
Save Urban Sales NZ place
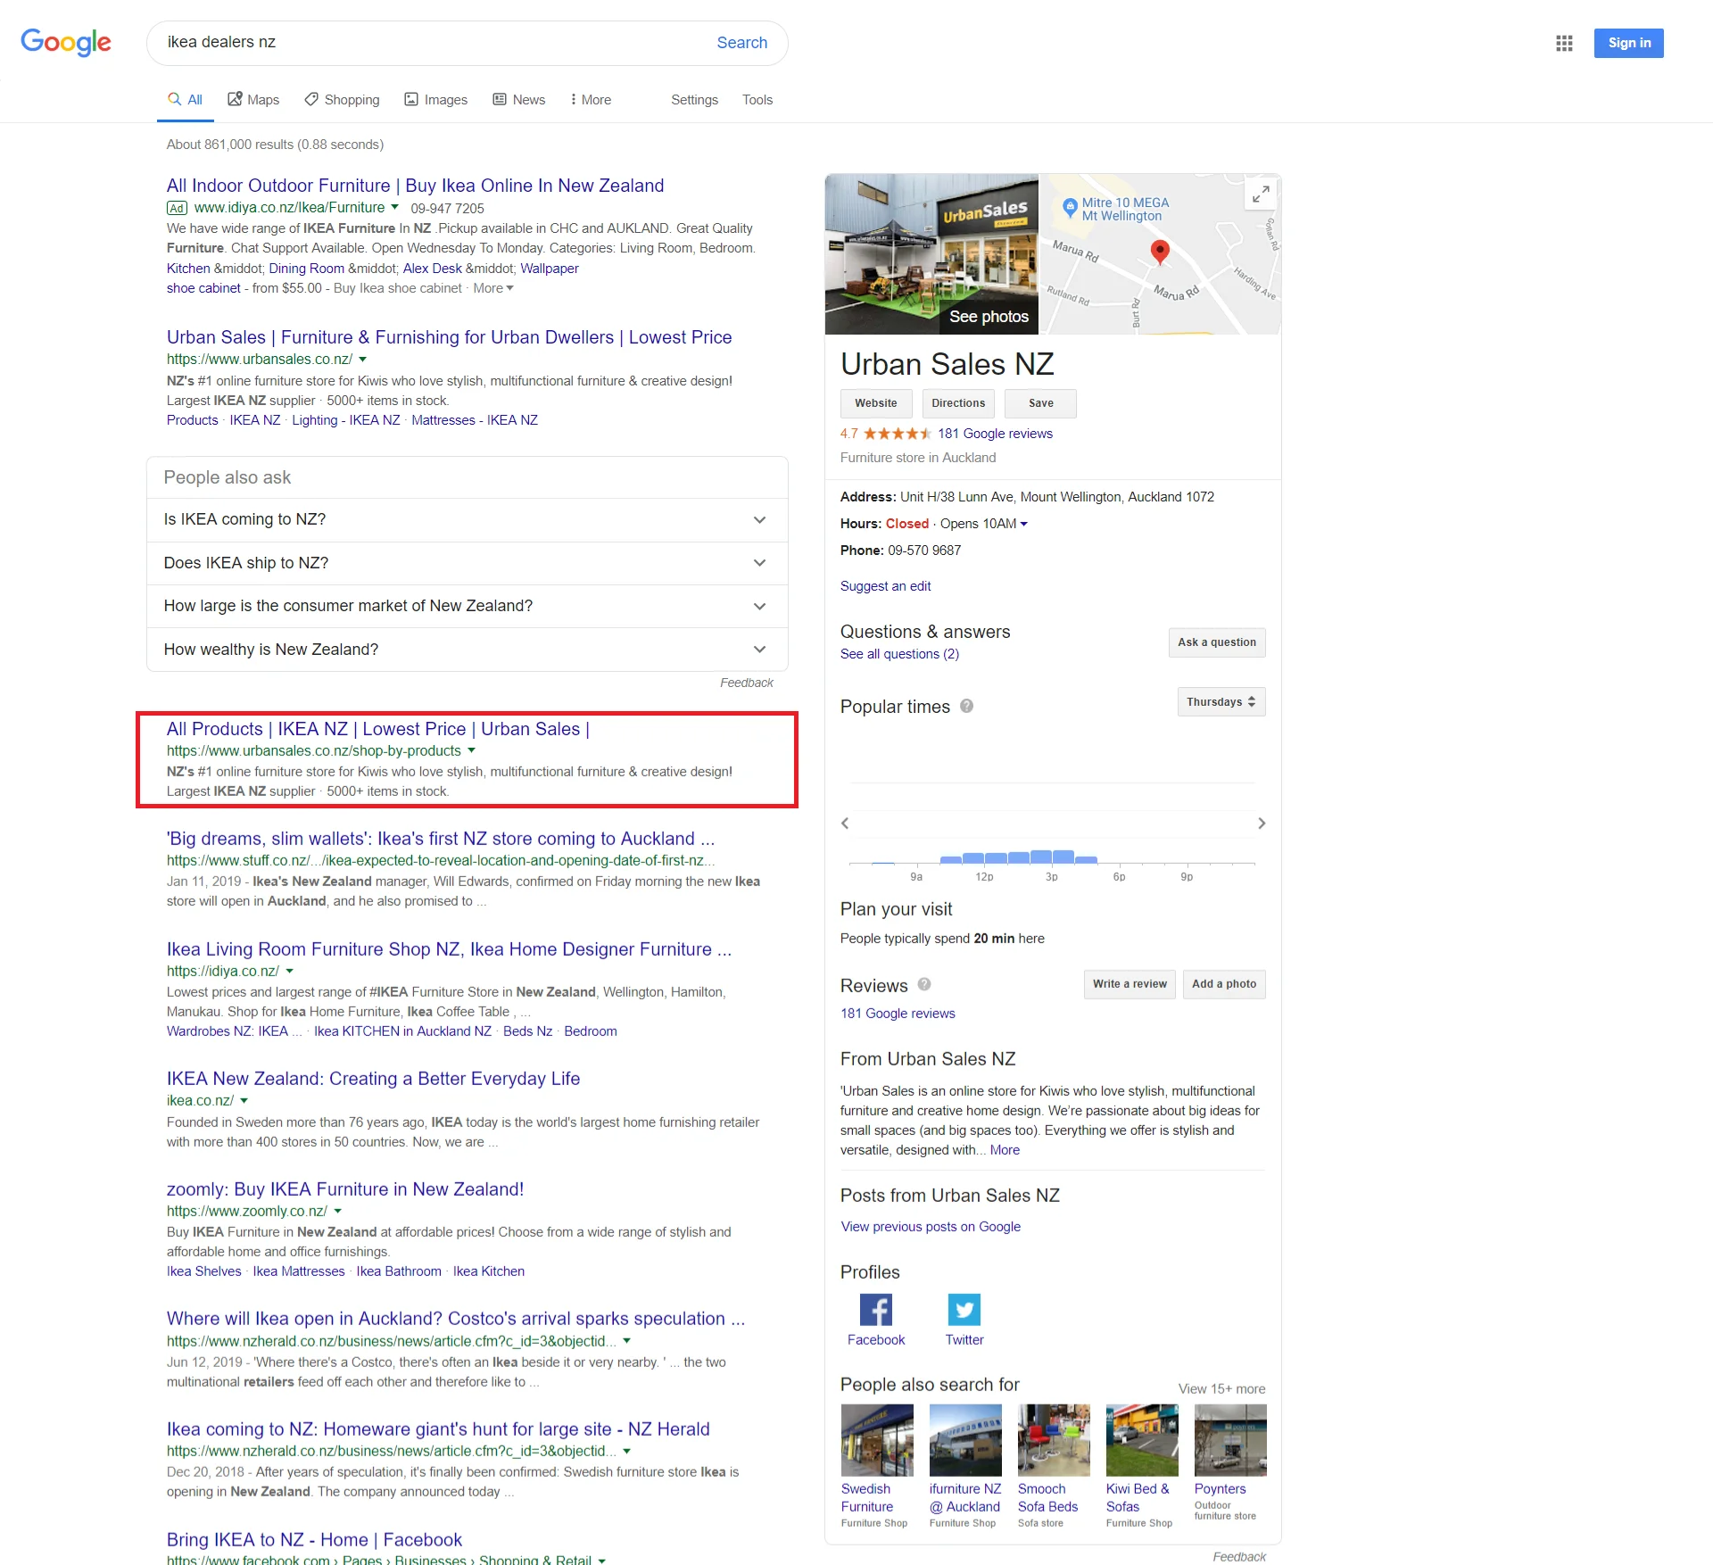coord(1040,403)
